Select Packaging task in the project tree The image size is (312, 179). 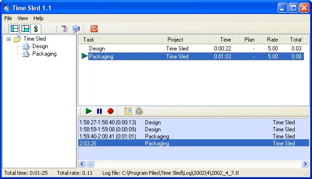tap(45, 54)
